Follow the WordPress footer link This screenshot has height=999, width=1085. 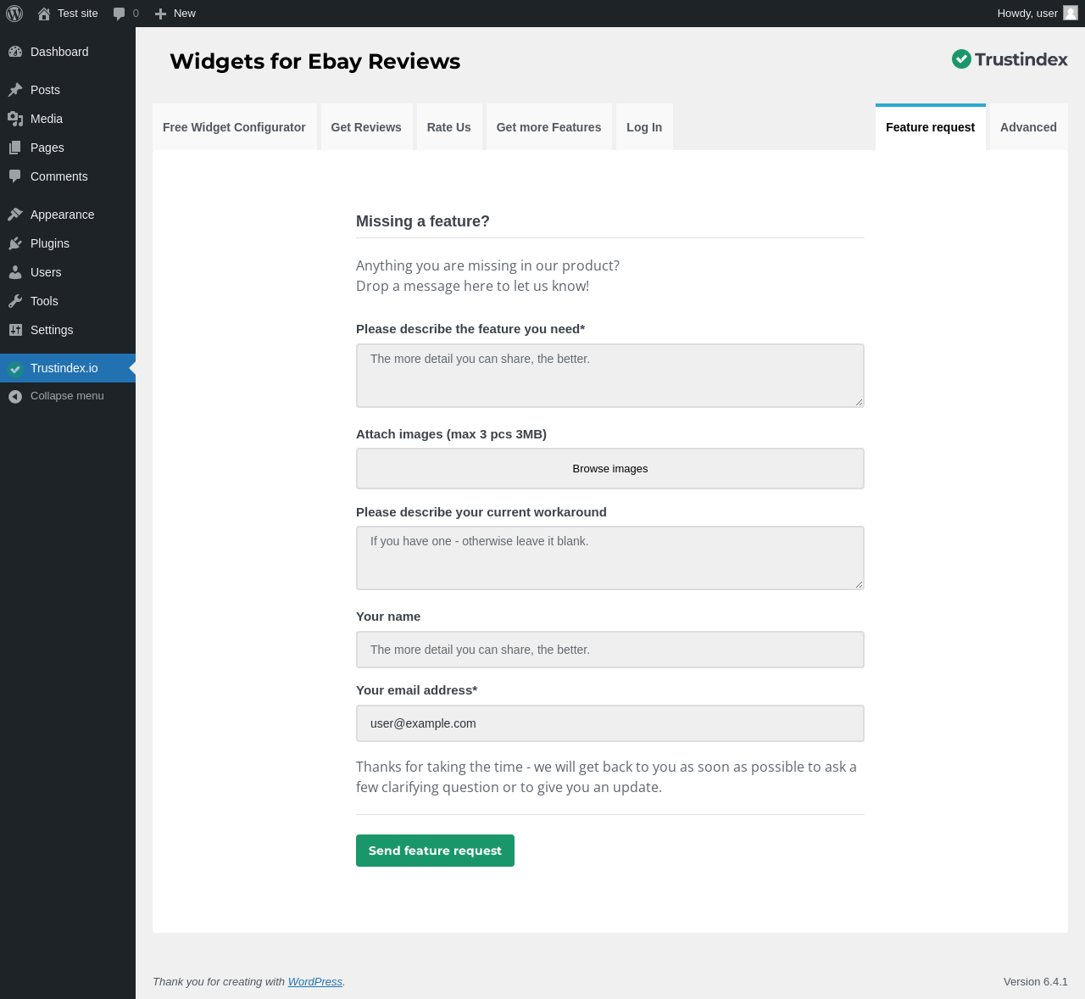pyautogui.click(x=314, y=982)
